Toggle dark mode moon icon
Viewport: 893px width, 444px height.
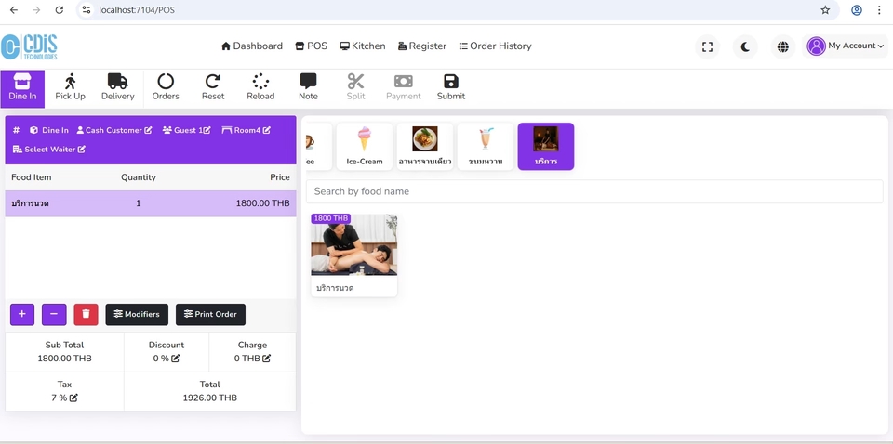click(x=745, y=46)
